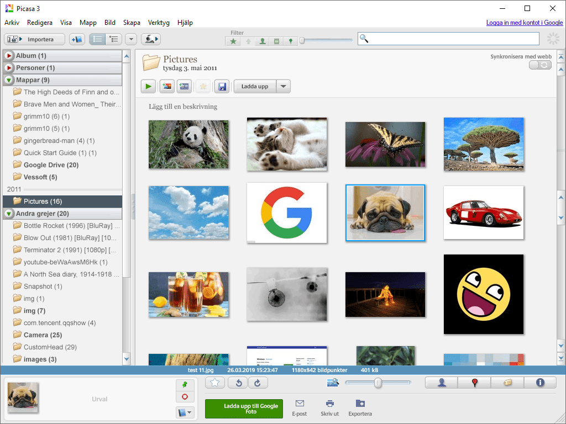Show the Places map pin panel
The image size is (566, 424).
pyautogui.click(x=475, y=383)
